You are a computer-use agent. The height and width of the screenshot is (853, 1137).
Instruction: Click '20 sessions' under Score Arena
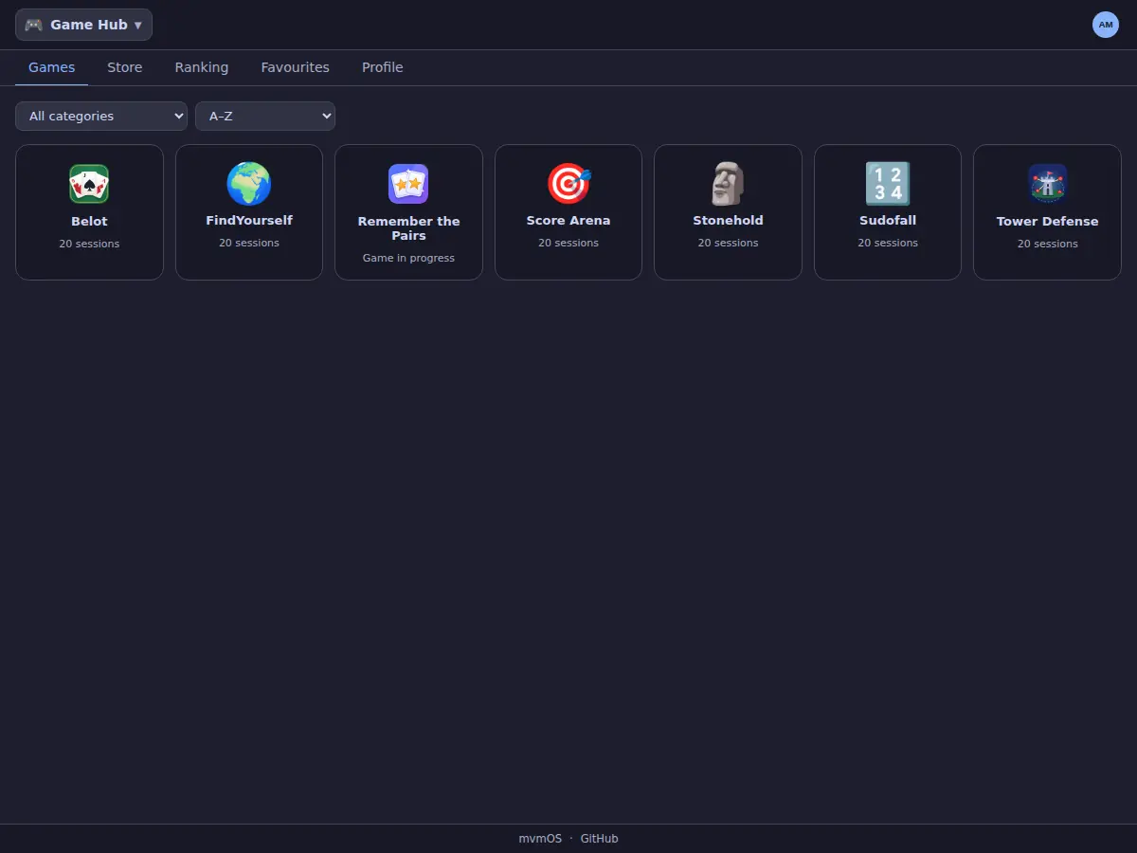(568, 243)
